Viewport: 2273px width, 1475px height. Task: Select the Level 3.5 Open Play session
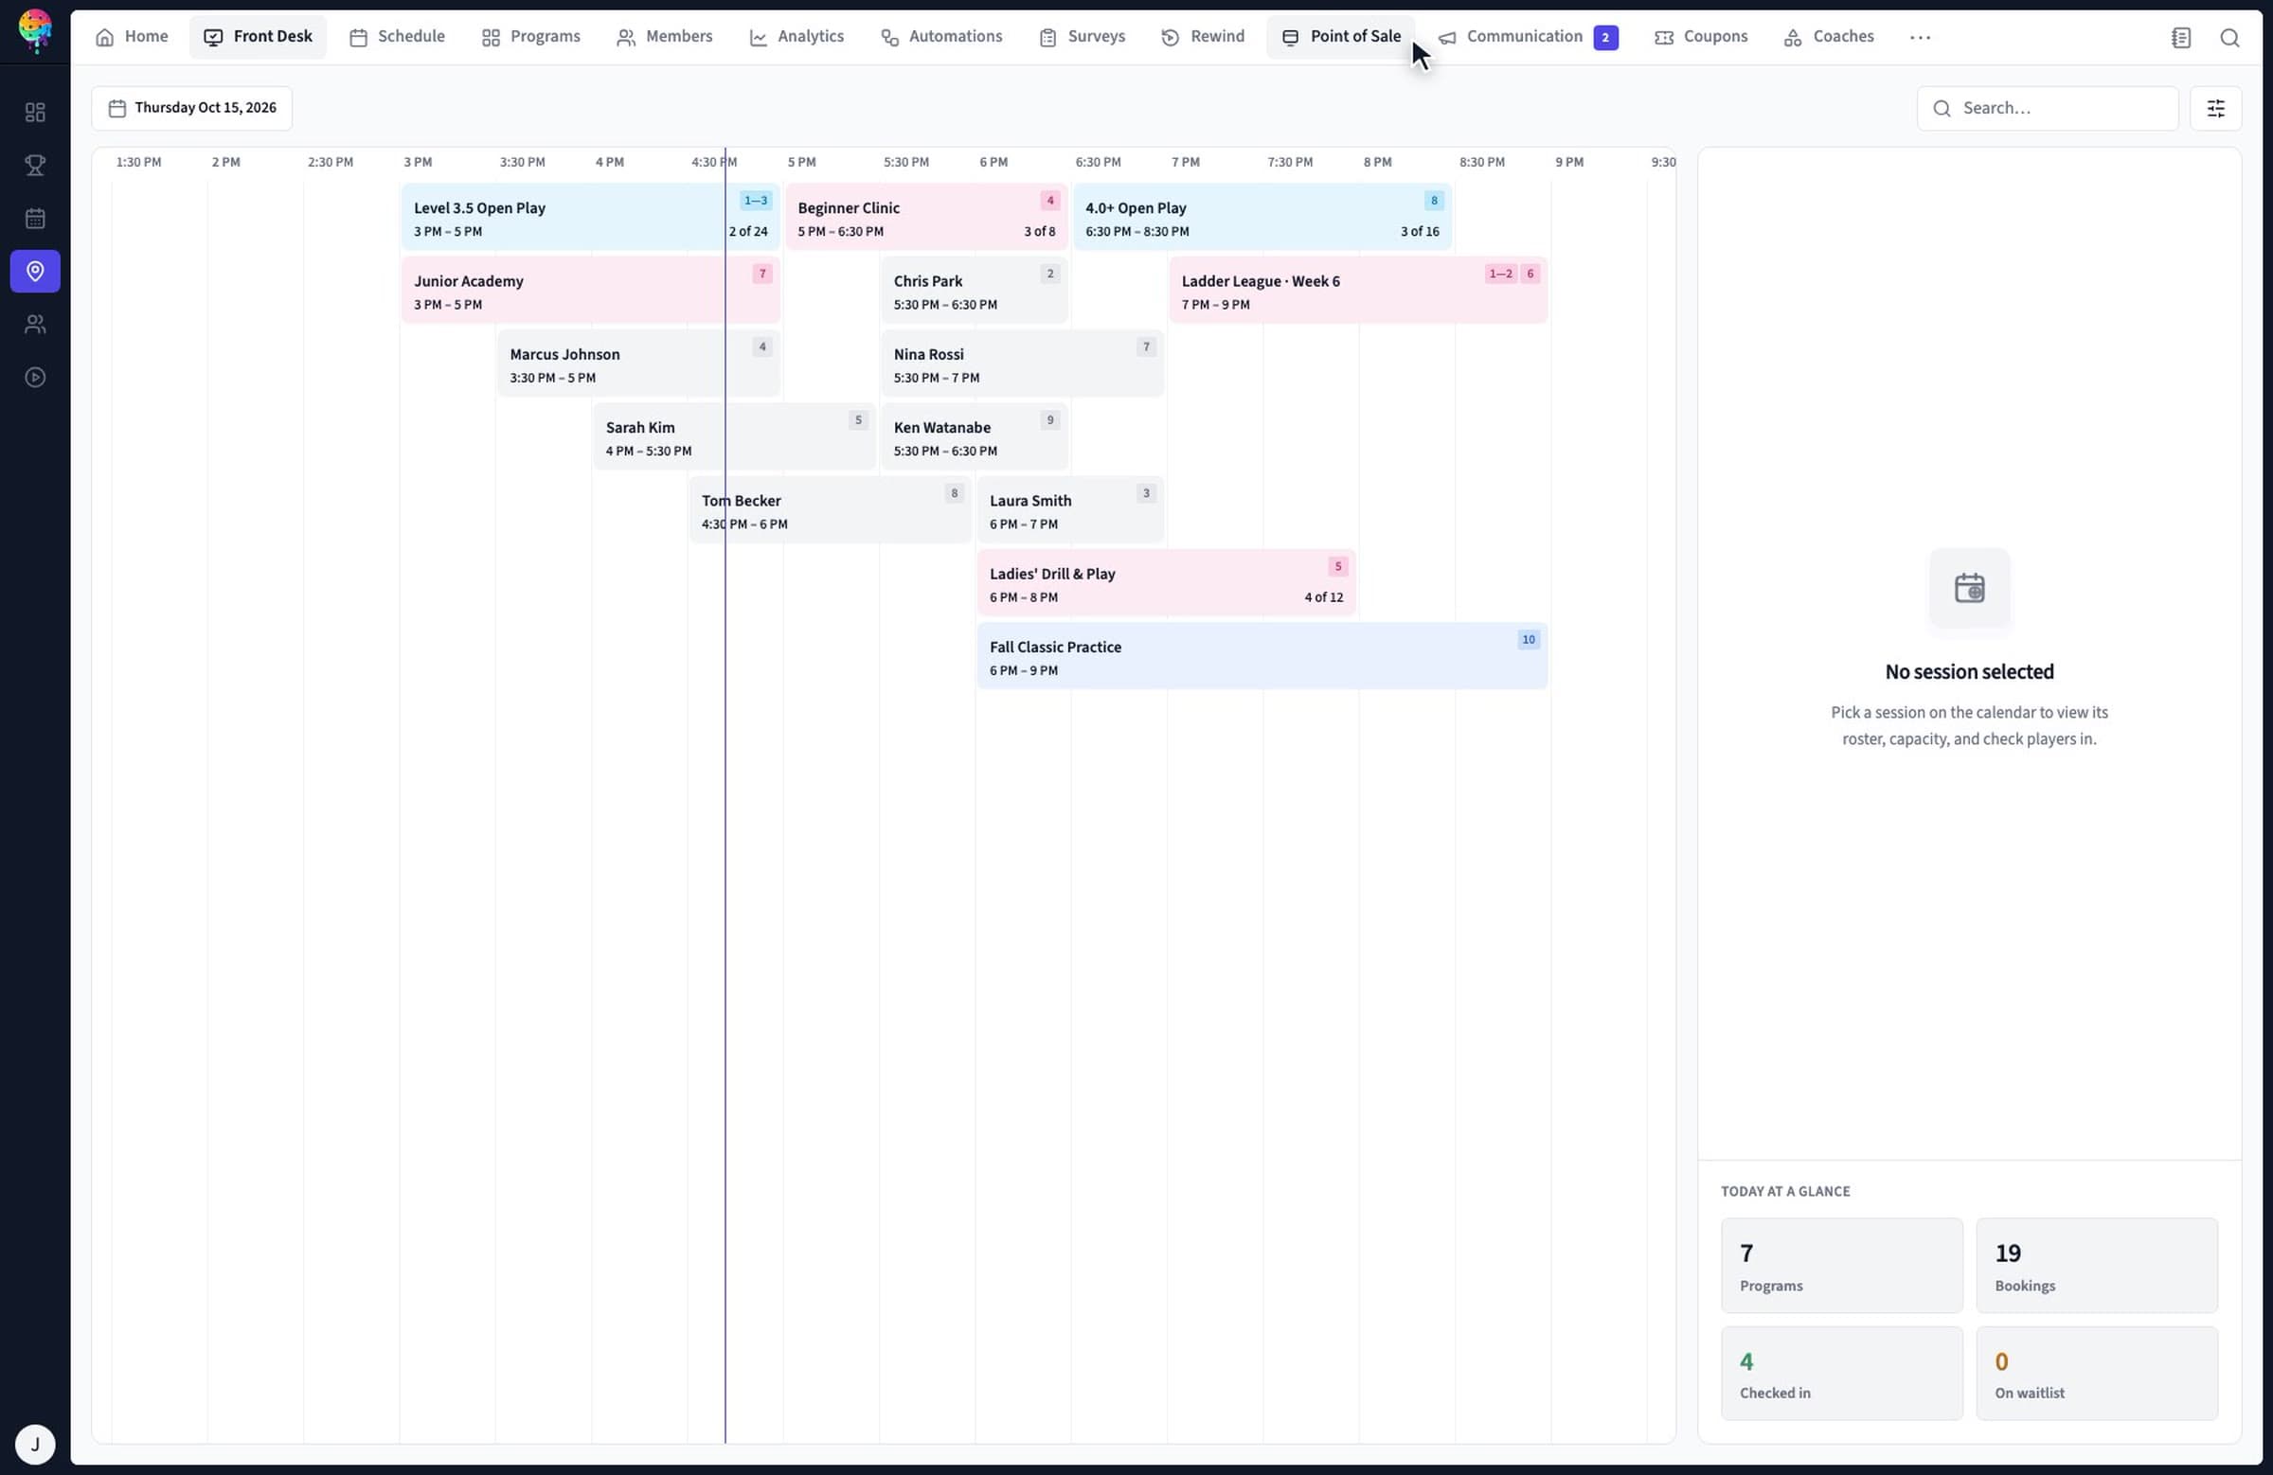[x=590, y=218]
